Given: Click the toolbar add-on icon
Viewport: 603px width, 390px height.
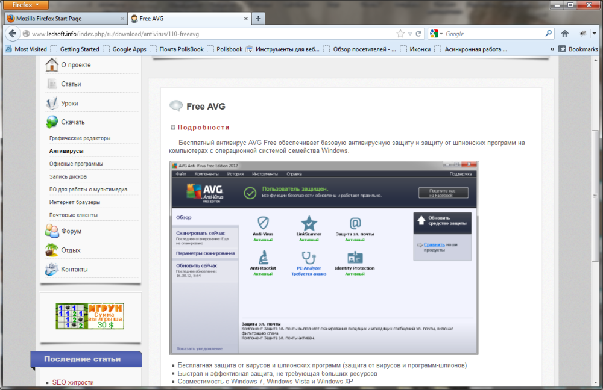Looking at the screenshot, I should pyautogui.click(x=583, y=34).
